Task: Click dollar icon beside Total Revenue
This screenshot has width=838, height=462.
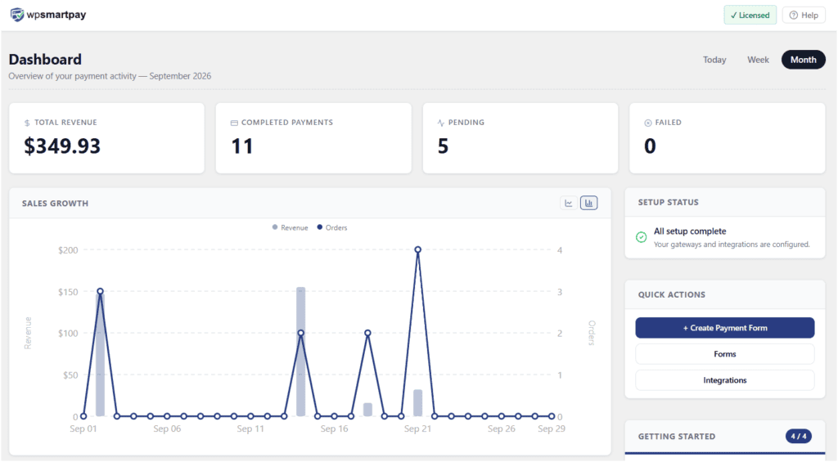Action: 27,123
